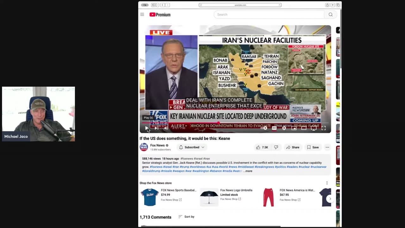Click the 13.8M subscribers text
Viewport: 405px width, 228px height.
click(160, 149)
